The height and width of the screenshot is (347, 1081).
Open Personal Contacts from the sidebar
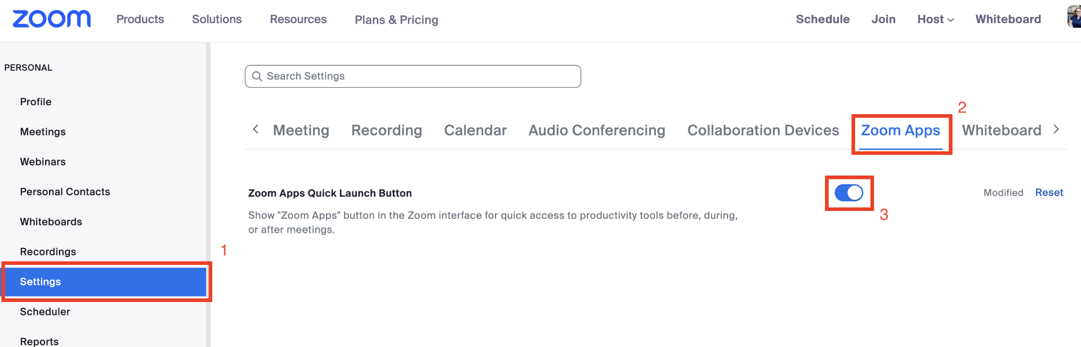click(x=65, y=191)
